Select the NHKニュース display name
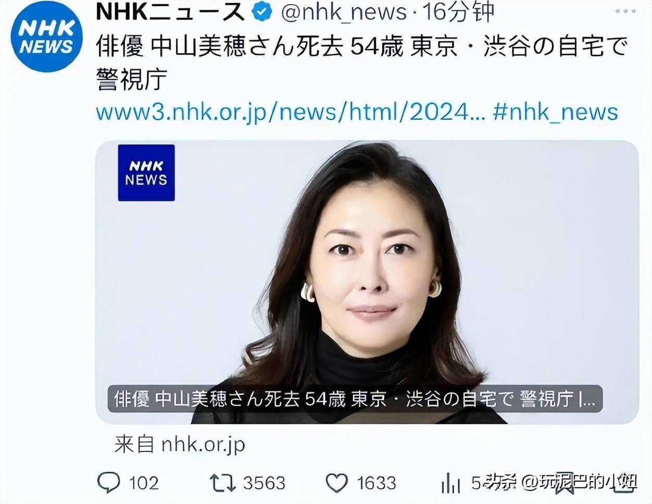The image size is (652, 504). tap(170, 11)
